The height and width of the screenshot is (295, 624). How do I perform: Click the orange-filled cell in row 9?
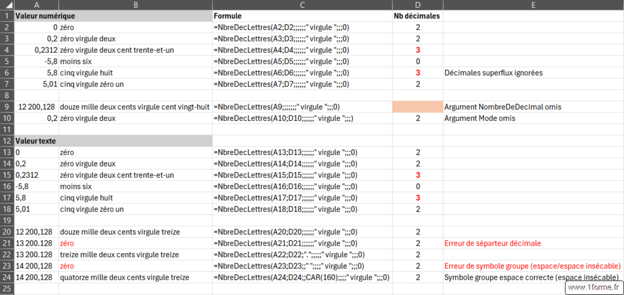[x=418, y=107]
